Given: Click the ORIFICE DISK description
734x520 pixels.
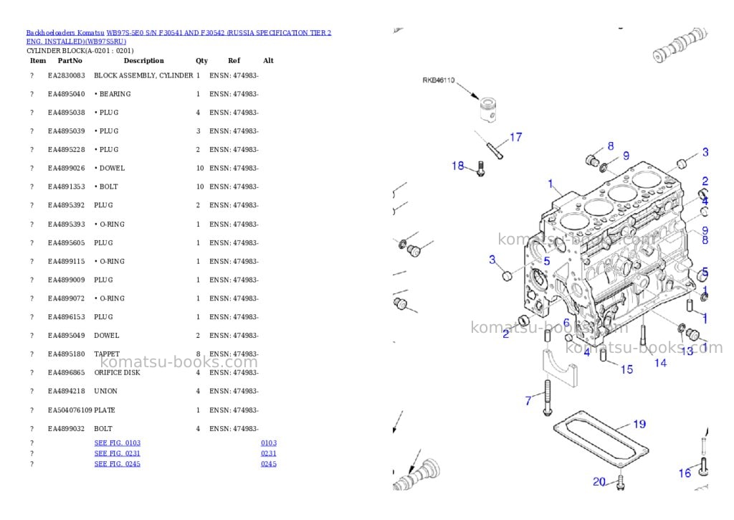Looking at the screenshot, I should coord(117,372).
